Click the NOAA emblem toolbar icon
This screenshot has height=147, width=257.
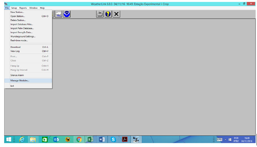67,14
